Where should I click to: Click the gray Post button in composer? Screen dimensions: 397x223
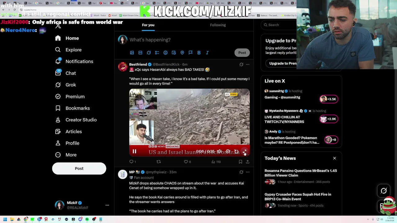242,53
